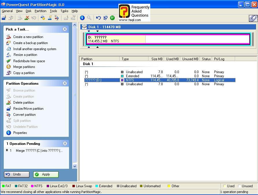This screenshot has height=195, width=258.
Task: Click the Delete partition toolbar icon
Action: (x=27, y=18)
